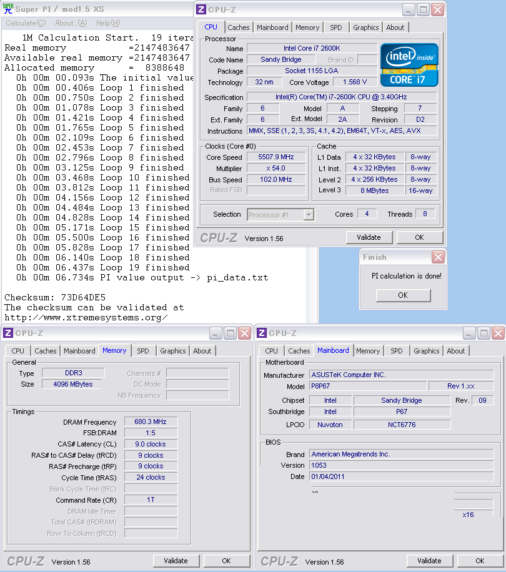The height and width of the screenshot is (572, 506).
Task: Minimize the top CPU-Z processor window
Action: pos(409,10)
